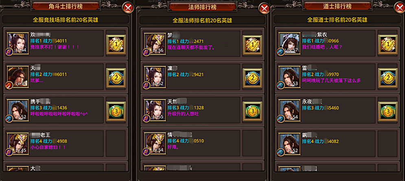Viewport: 405px width, 181px height.
Task: Select mage entry saying 升级升的人想吐
Action: 191,108
